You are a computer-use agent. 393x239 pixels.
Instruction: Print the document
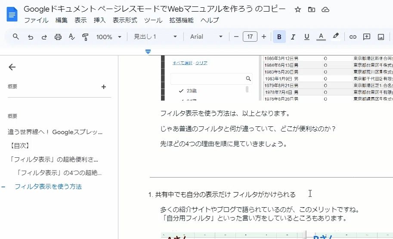point(58,37)
